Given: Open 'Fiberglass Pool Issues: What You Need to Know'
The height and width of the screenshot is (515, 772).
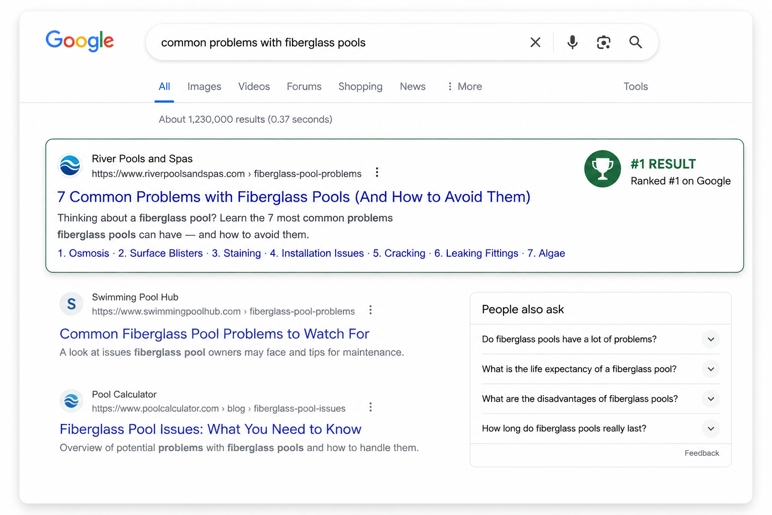Looking at the screenshot, I should (211, 429).
